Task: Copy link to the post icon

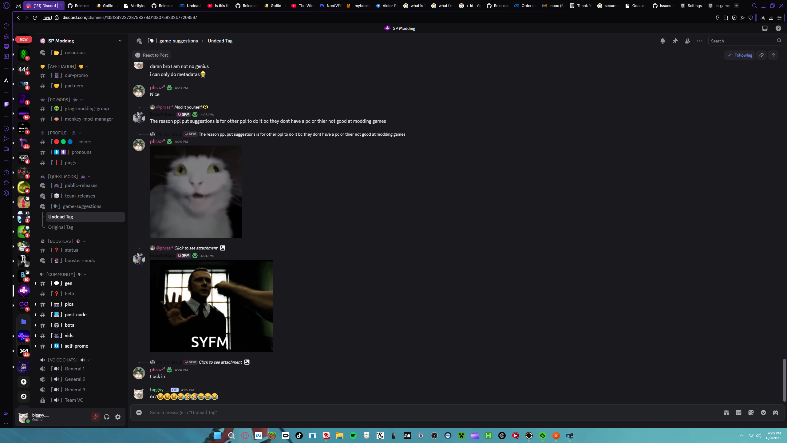Action: 761,55
